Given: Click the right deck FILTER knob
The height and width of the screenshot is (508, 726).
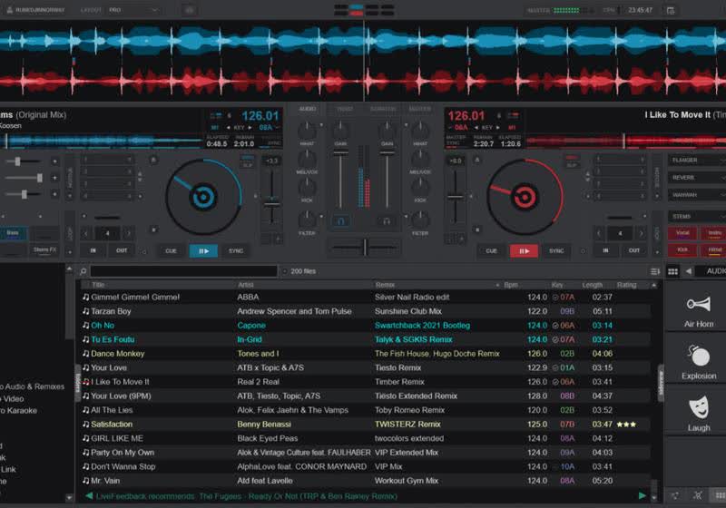Looking at the screenshot, I should (x=420, y=219).
